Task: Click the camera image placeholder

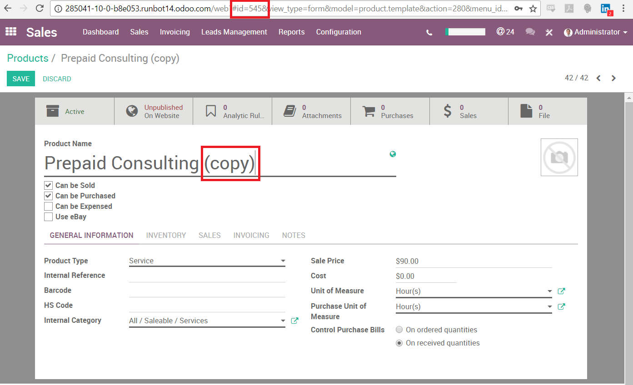Action: 559,157
